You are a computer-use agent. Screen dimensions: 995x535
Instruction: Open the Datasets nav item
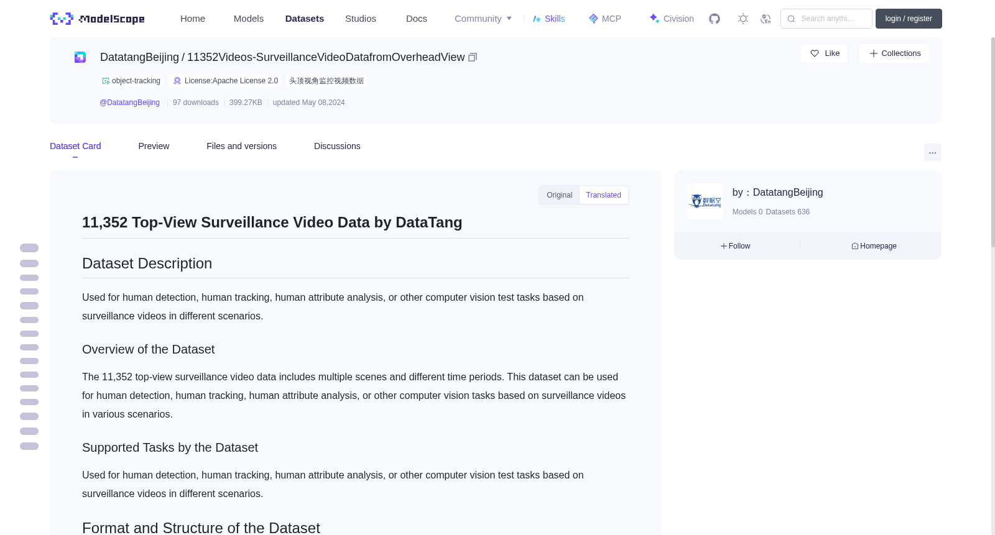click(305, 19)
